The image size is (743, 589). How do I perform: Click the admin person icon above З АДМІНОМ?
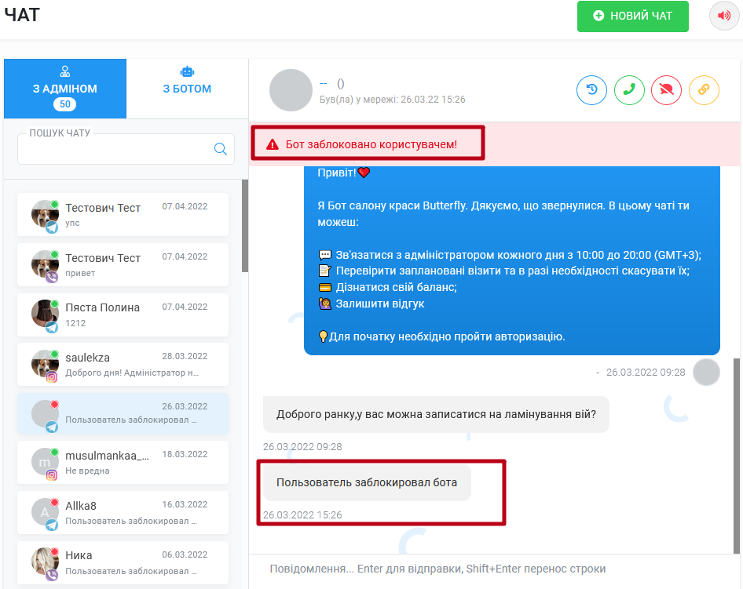(x=65, y=71)
